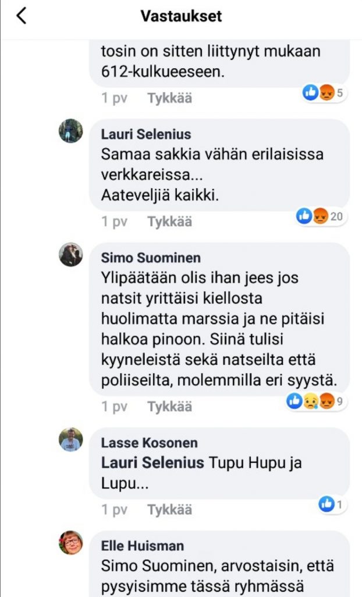
Task: Tap Tykkää under Lasse Kosonen's comment
Action: (x=169, y=510)
